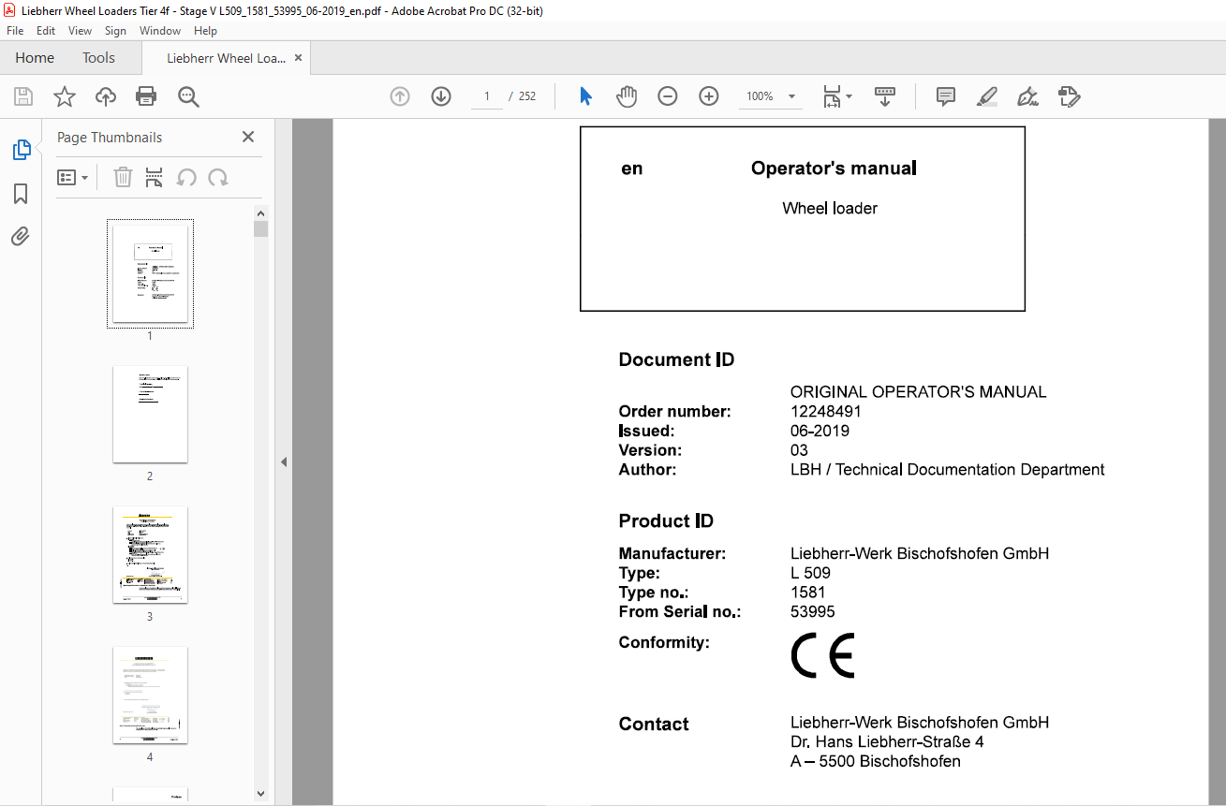
Task: Add the document to starred favorites
Action: (64, 96)
